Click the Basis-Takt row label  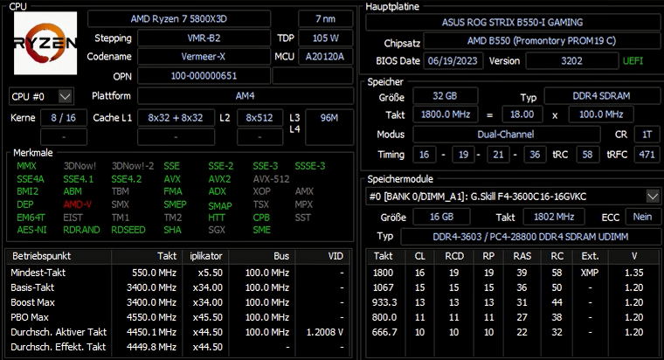(32, 287)
